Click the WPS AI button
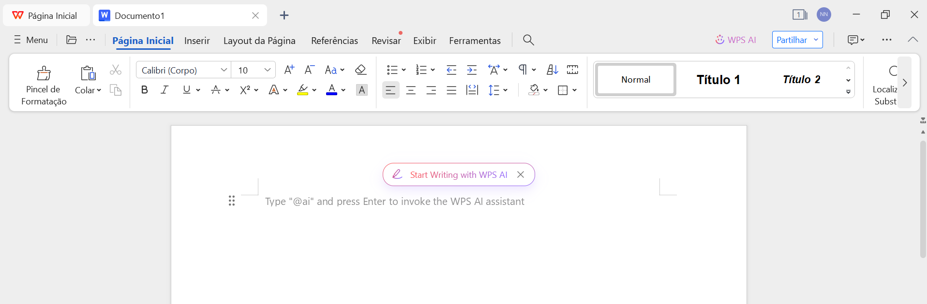 pyautogui.click(x=735, y=40)
